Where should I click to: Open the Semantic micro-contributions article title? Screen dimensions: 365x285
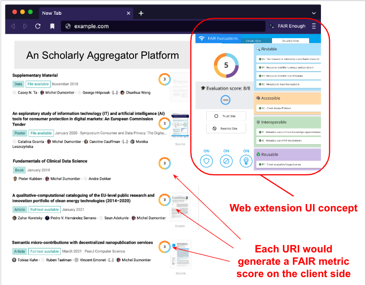point(83,243)
